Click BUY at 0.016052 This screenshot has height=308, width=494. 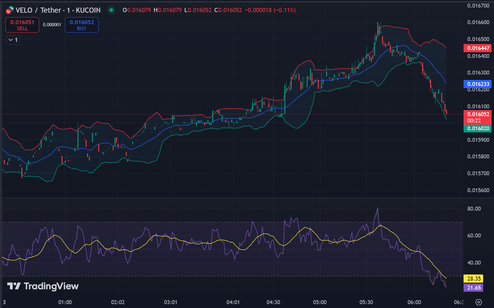pyautogui.click(x=82, y=25)
